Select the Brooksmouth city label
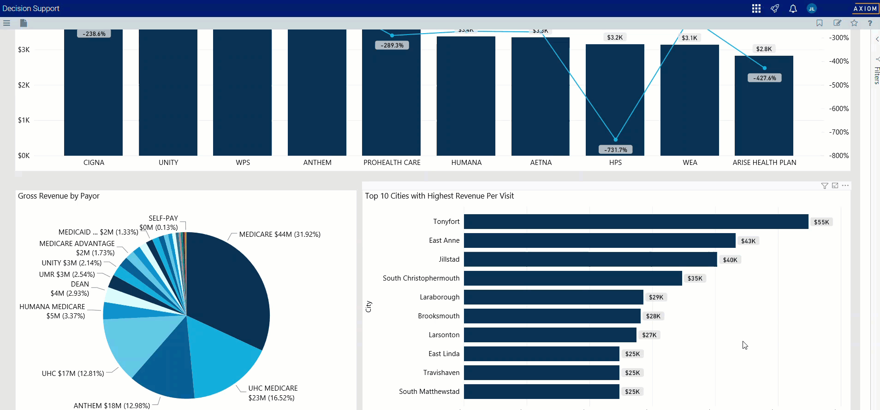 (x=439, y=316)
